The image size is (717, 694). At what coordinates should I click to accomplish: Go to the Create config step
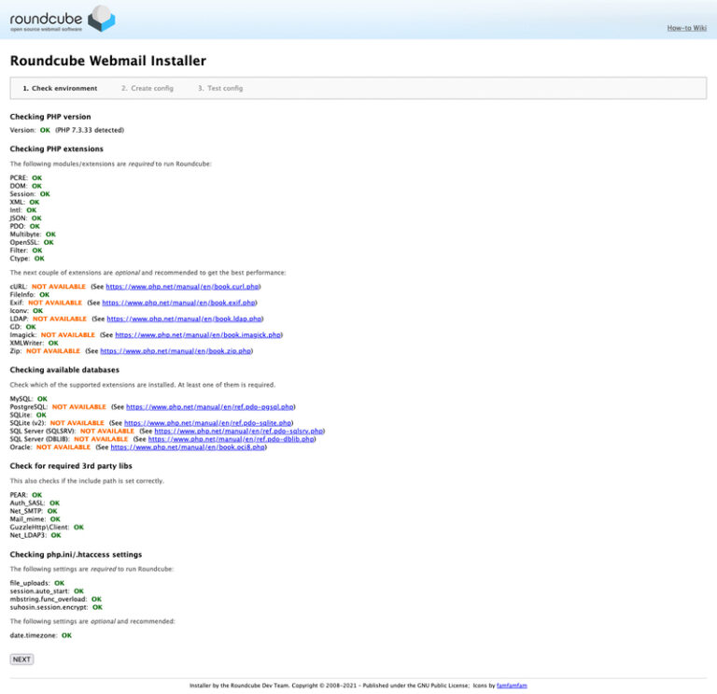click(x=147, y=88)
